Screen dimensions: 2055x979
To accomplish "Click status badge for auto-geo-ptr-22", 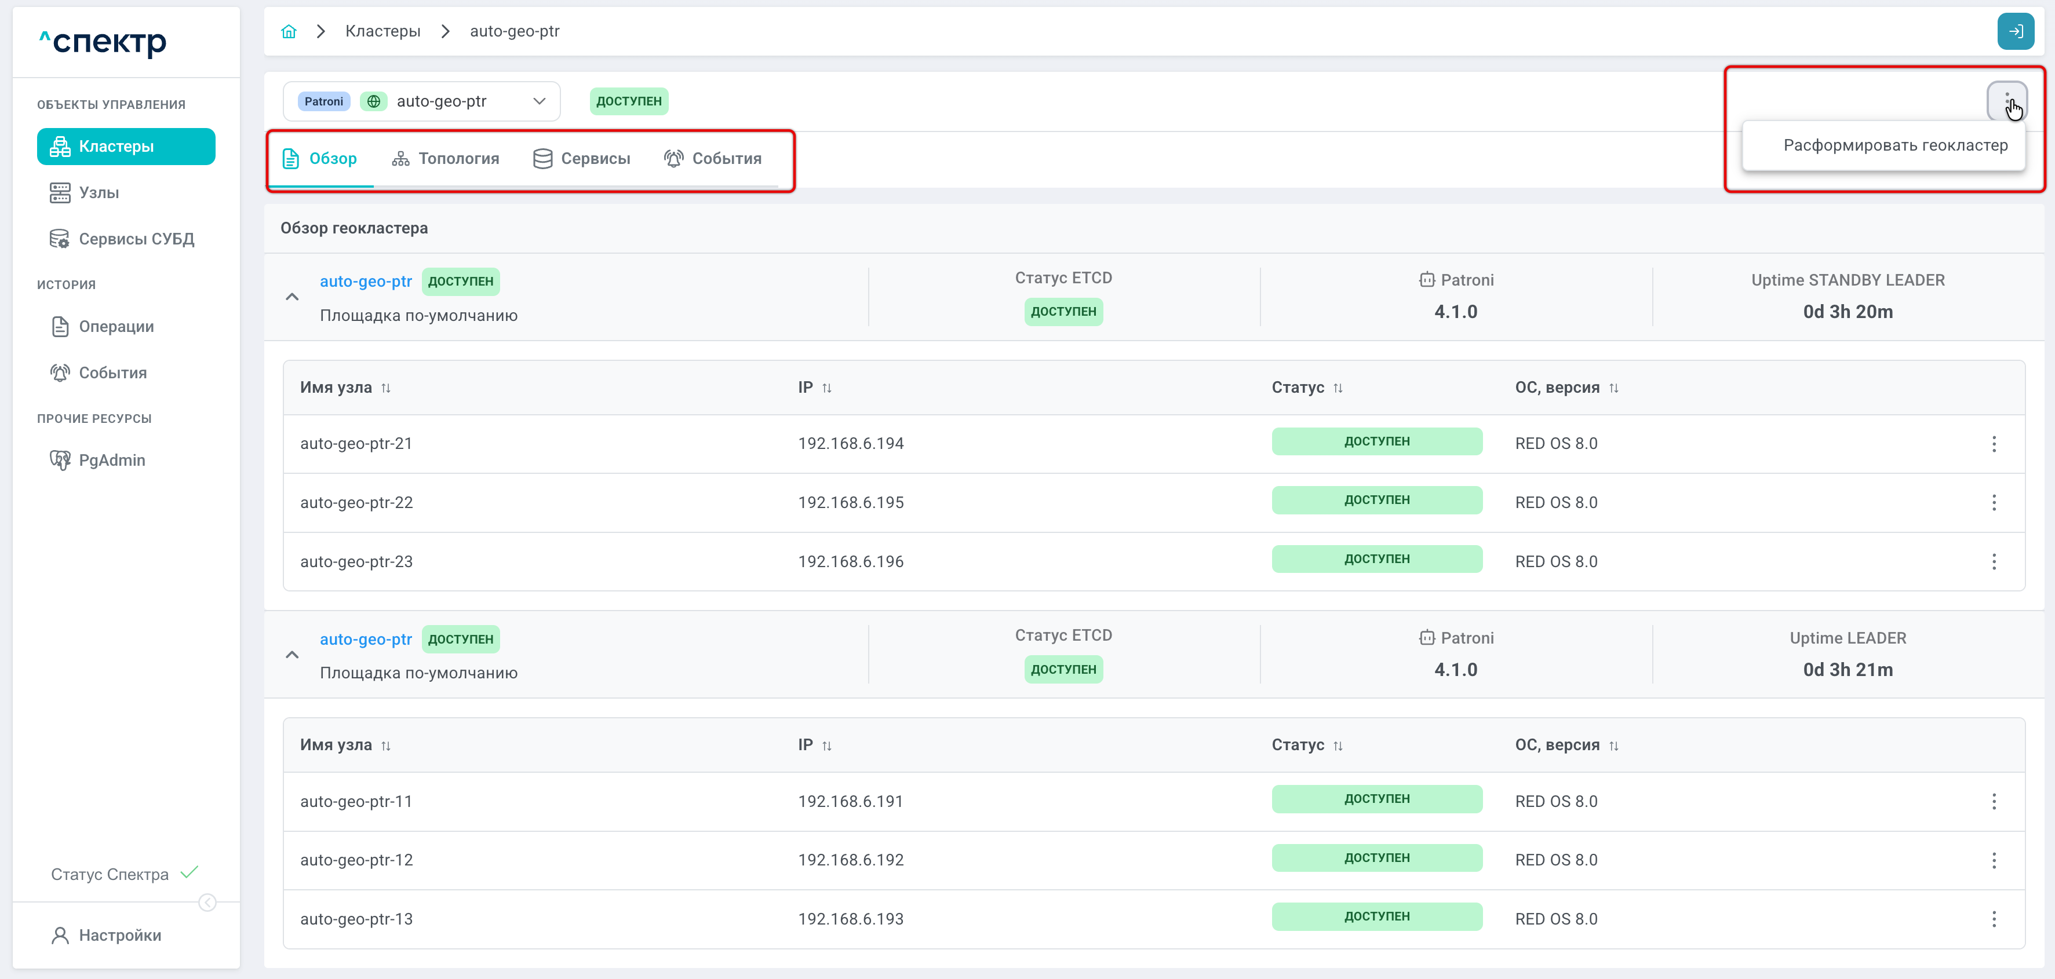I will tap(1377, 500).
